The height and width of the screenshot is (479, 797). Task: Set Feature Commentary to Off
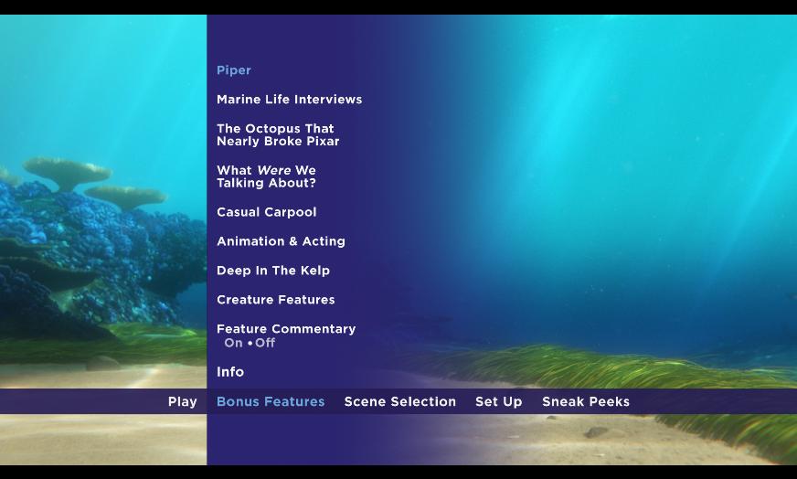[265, 343]
